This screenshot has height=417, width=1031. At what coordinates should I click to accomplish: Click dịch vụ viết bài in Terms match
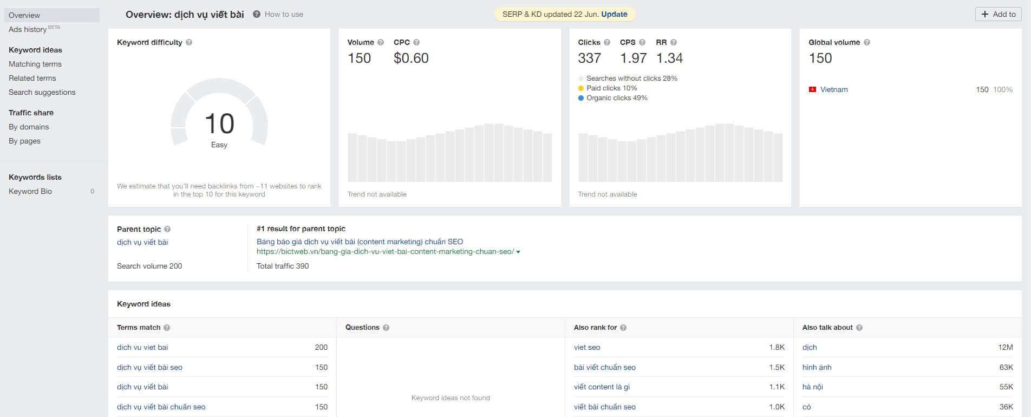(142, 387)
